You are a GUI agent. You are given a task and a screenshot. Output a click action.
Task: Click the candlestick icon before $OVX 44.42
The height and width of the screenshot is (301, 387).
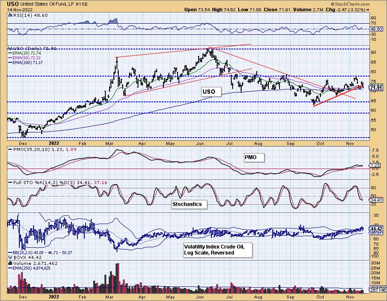point(10,257)
